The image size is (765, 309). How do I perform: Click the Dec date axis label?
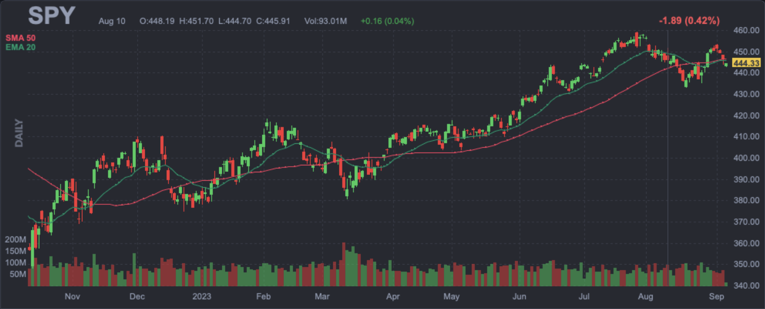137,297
